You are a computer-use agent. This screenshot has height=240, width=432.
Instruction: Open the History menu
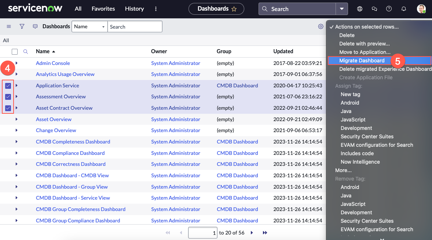tap(135, 9)
